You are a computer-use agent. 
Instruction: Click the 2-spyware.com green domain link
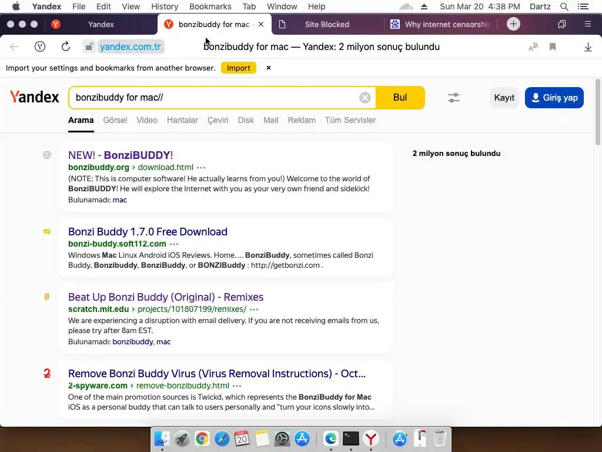(x=98, y=386)
